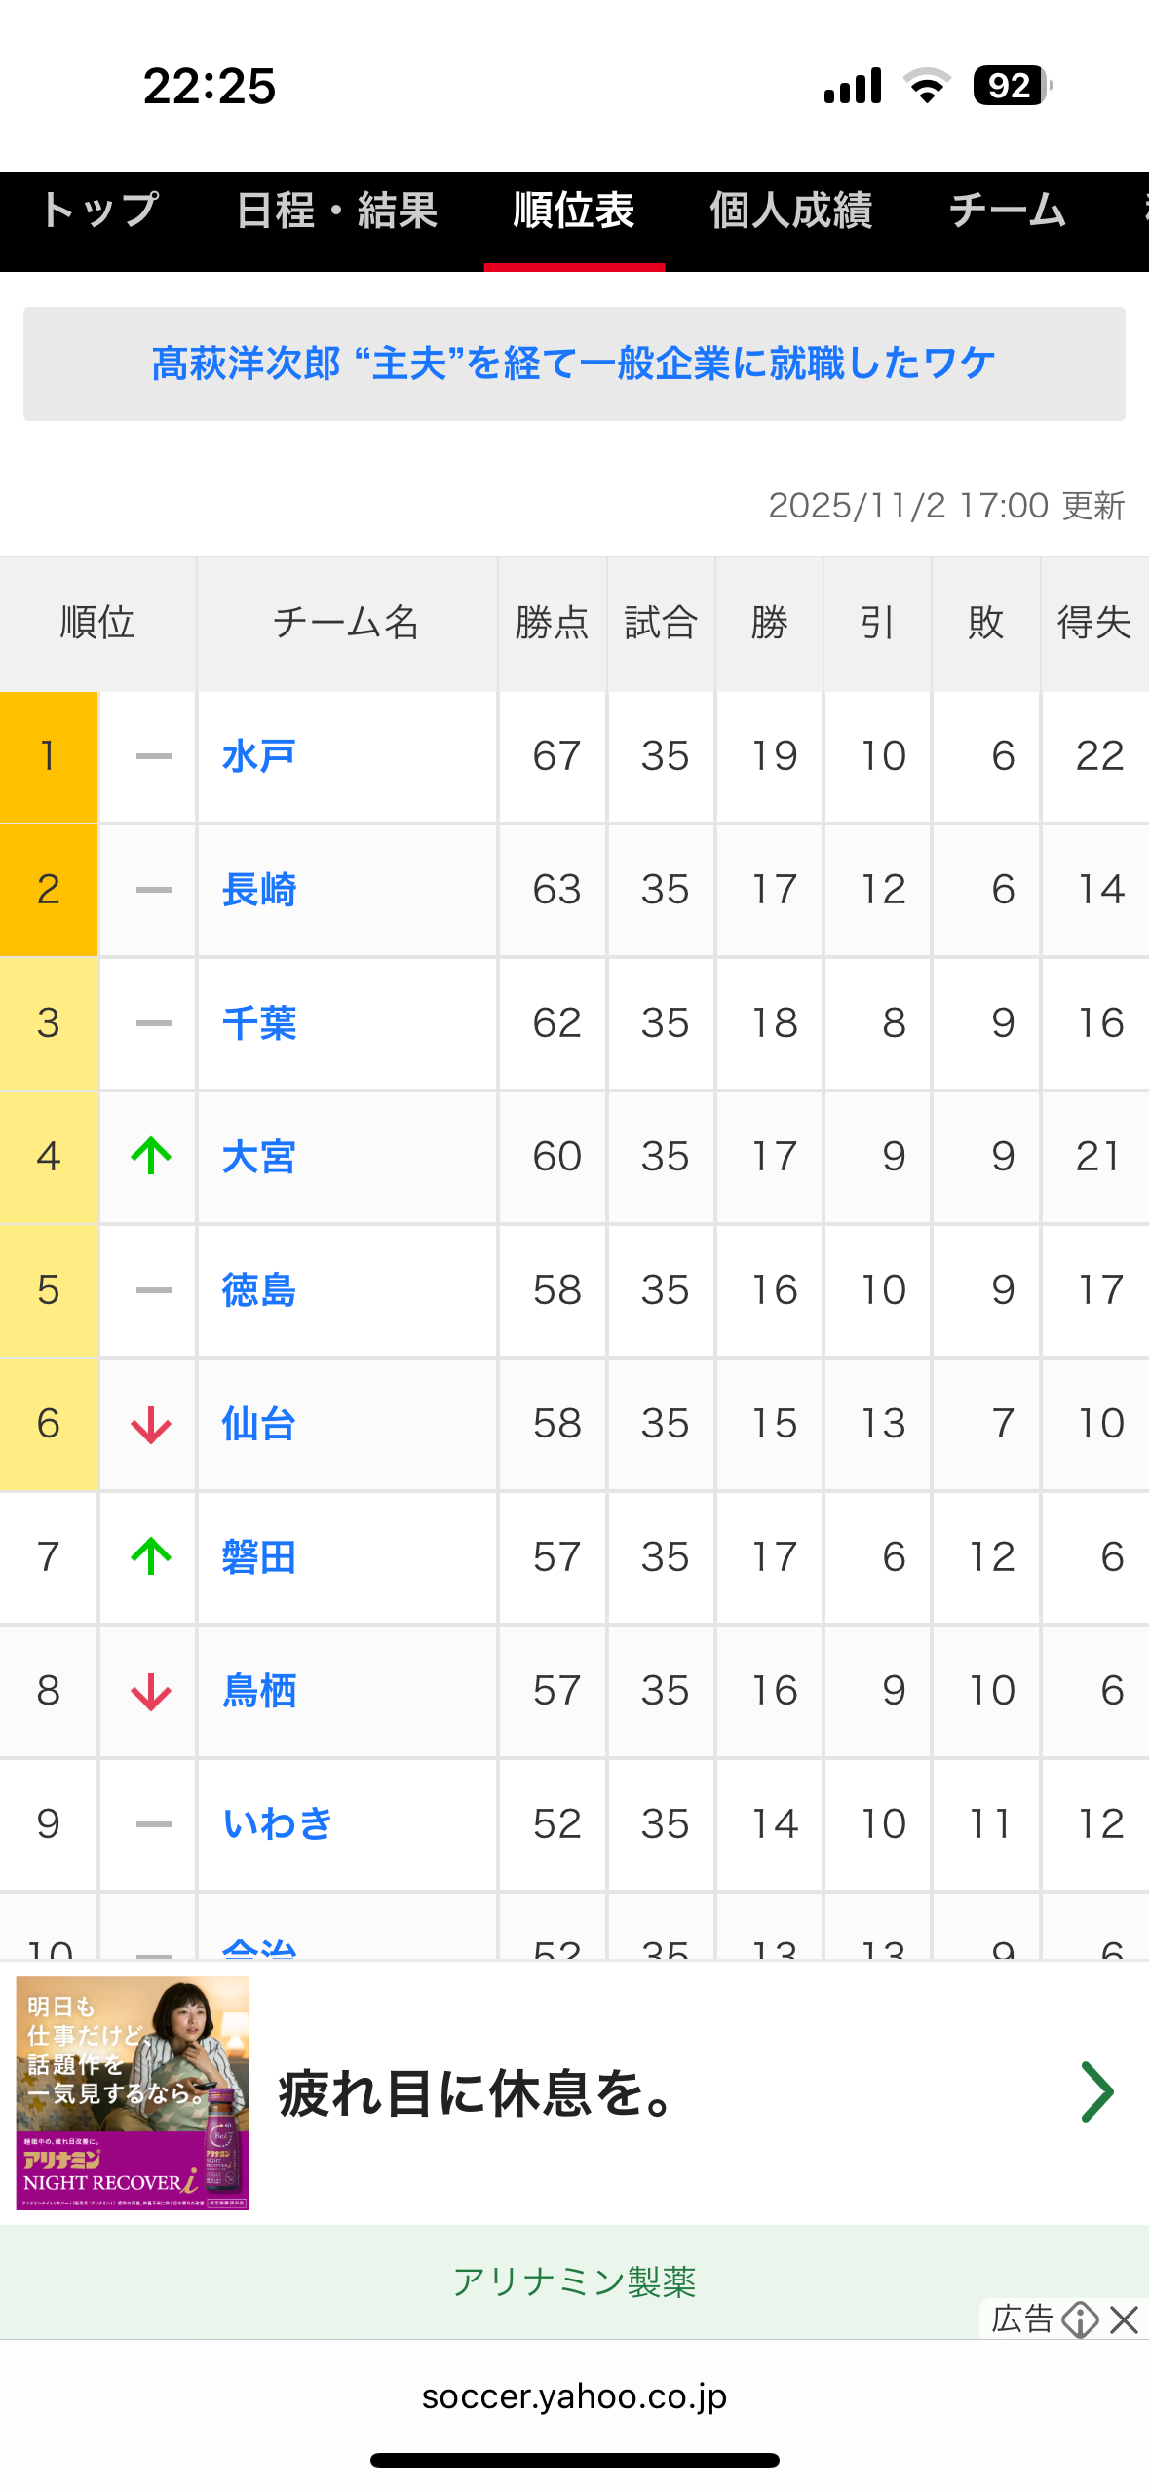The image size is (1149, 2491).
Task: Tap the green up arrow beside 磐田
Action: [x=151, y=1557]
